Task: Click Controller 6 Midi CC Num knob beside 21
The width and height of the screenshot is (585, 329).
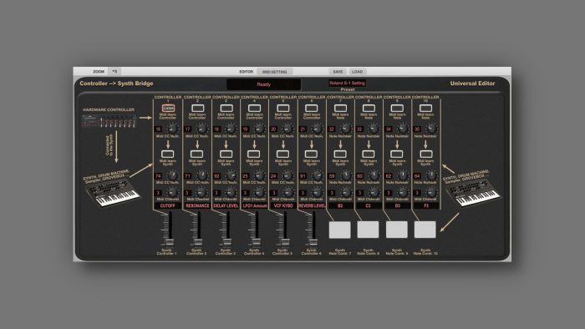Action: [x=317, y=129]
